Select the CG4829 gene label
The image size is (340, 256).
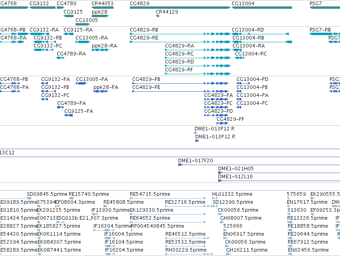click(x=139, y=4)
